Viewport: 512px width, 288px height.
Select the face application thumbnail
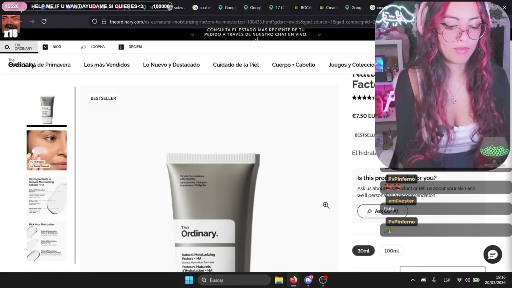click(x=47, y=150)
